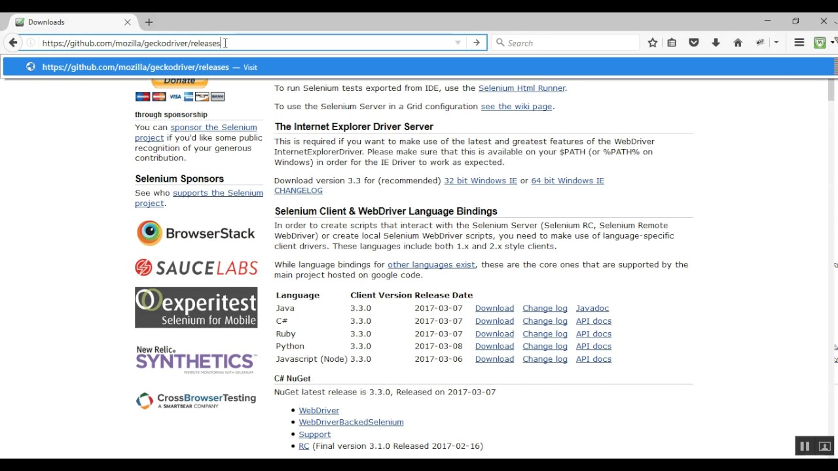This screenshot has width=838, height=471.
Task: Open Ruby Change log
Action: point(545,334)
